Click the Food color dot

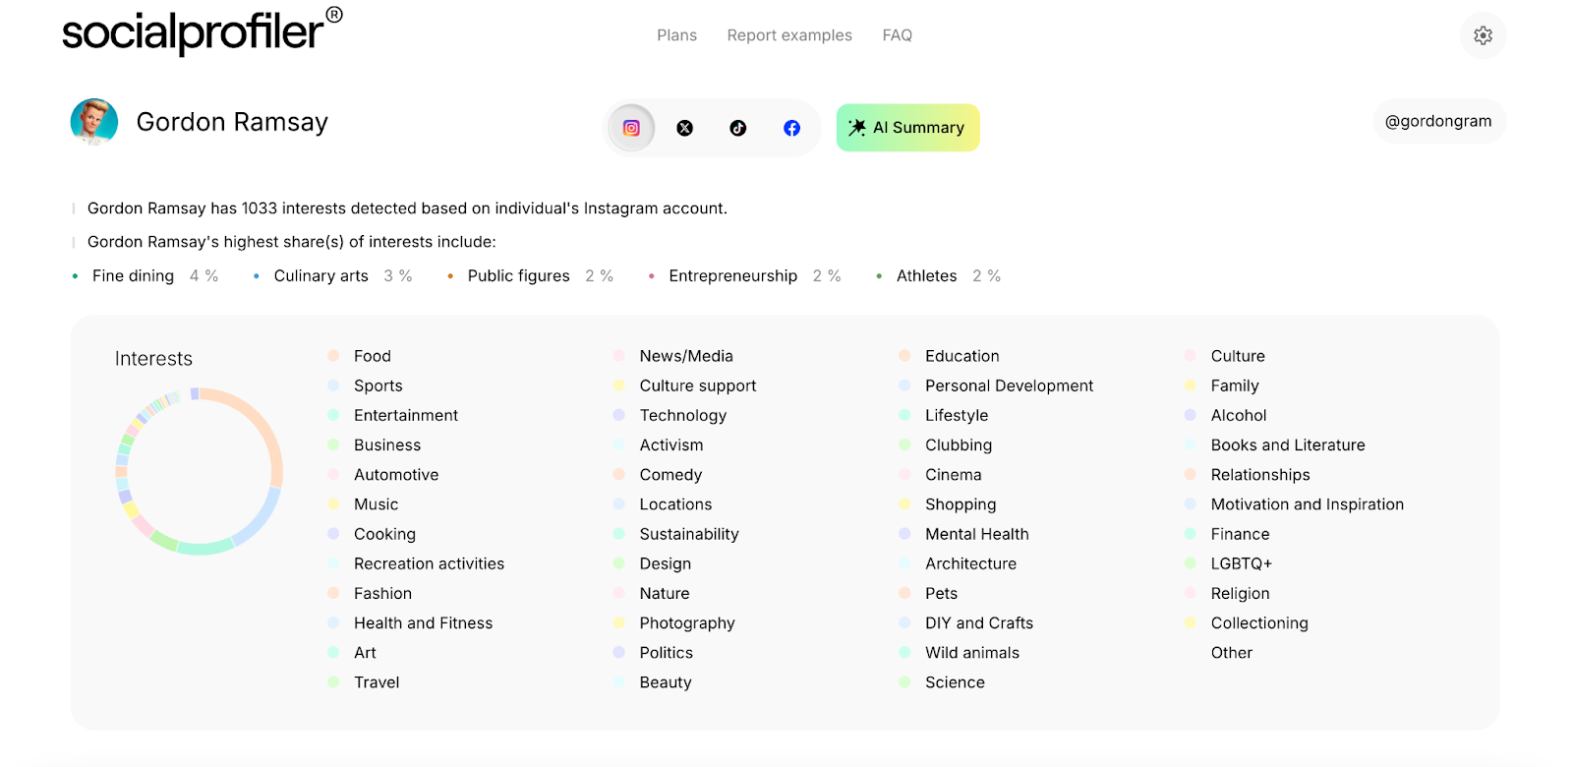point(333,356)
